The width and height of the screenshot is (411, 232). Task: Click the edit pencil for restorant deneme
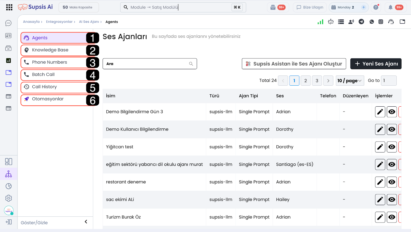tap(380, 182)
